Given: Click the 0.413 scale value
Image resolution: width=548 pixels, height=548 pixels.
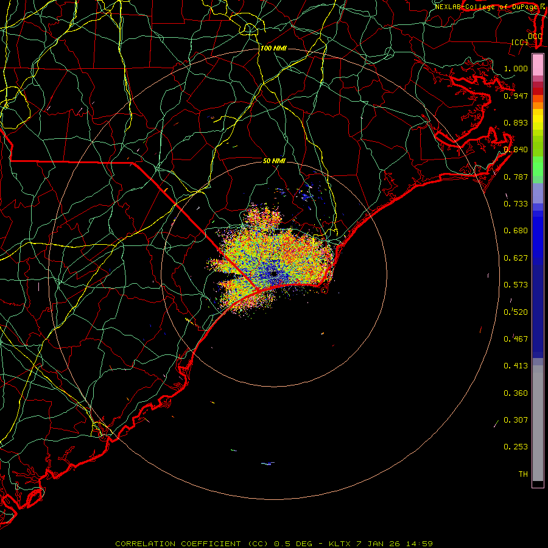Looking at the screenshot, I should click(516, 366).
